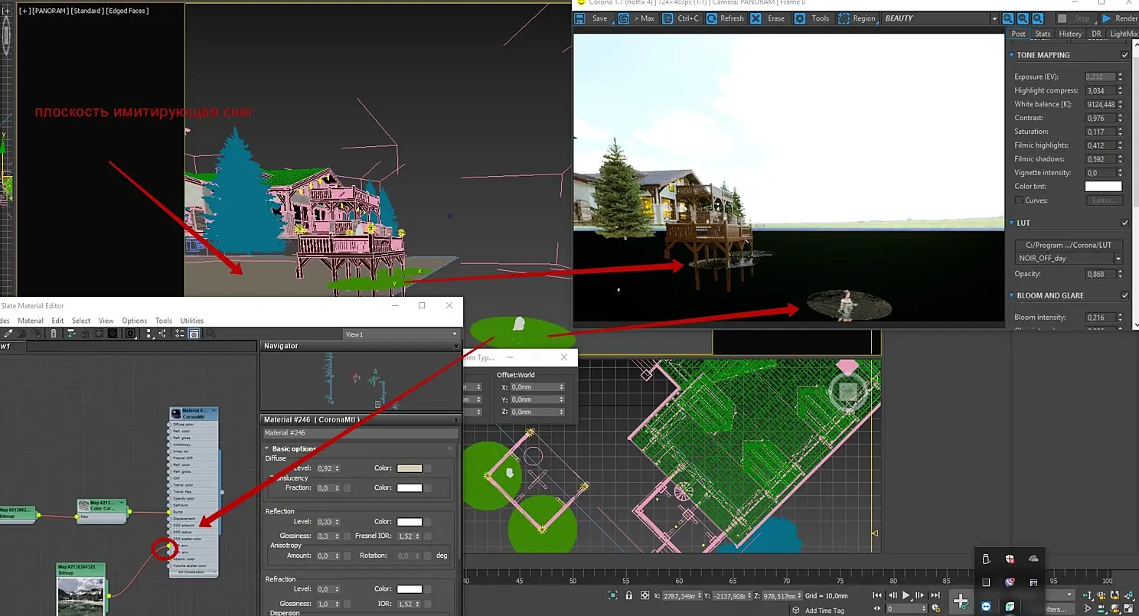Send render to Max frame buffer icon
Screen dimensions: 1139x616
623,18
